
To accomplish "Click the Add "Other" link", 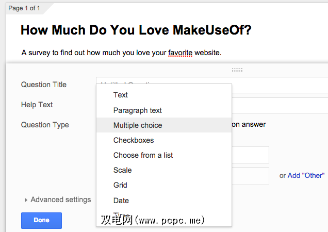I will 306,175.
